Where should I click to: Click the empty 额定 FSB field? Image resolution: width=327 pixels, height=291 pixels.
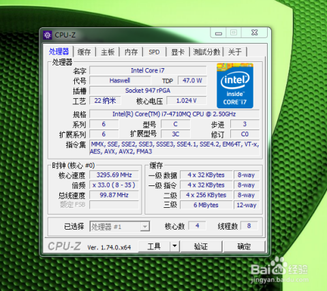click(x=114, y=204)
